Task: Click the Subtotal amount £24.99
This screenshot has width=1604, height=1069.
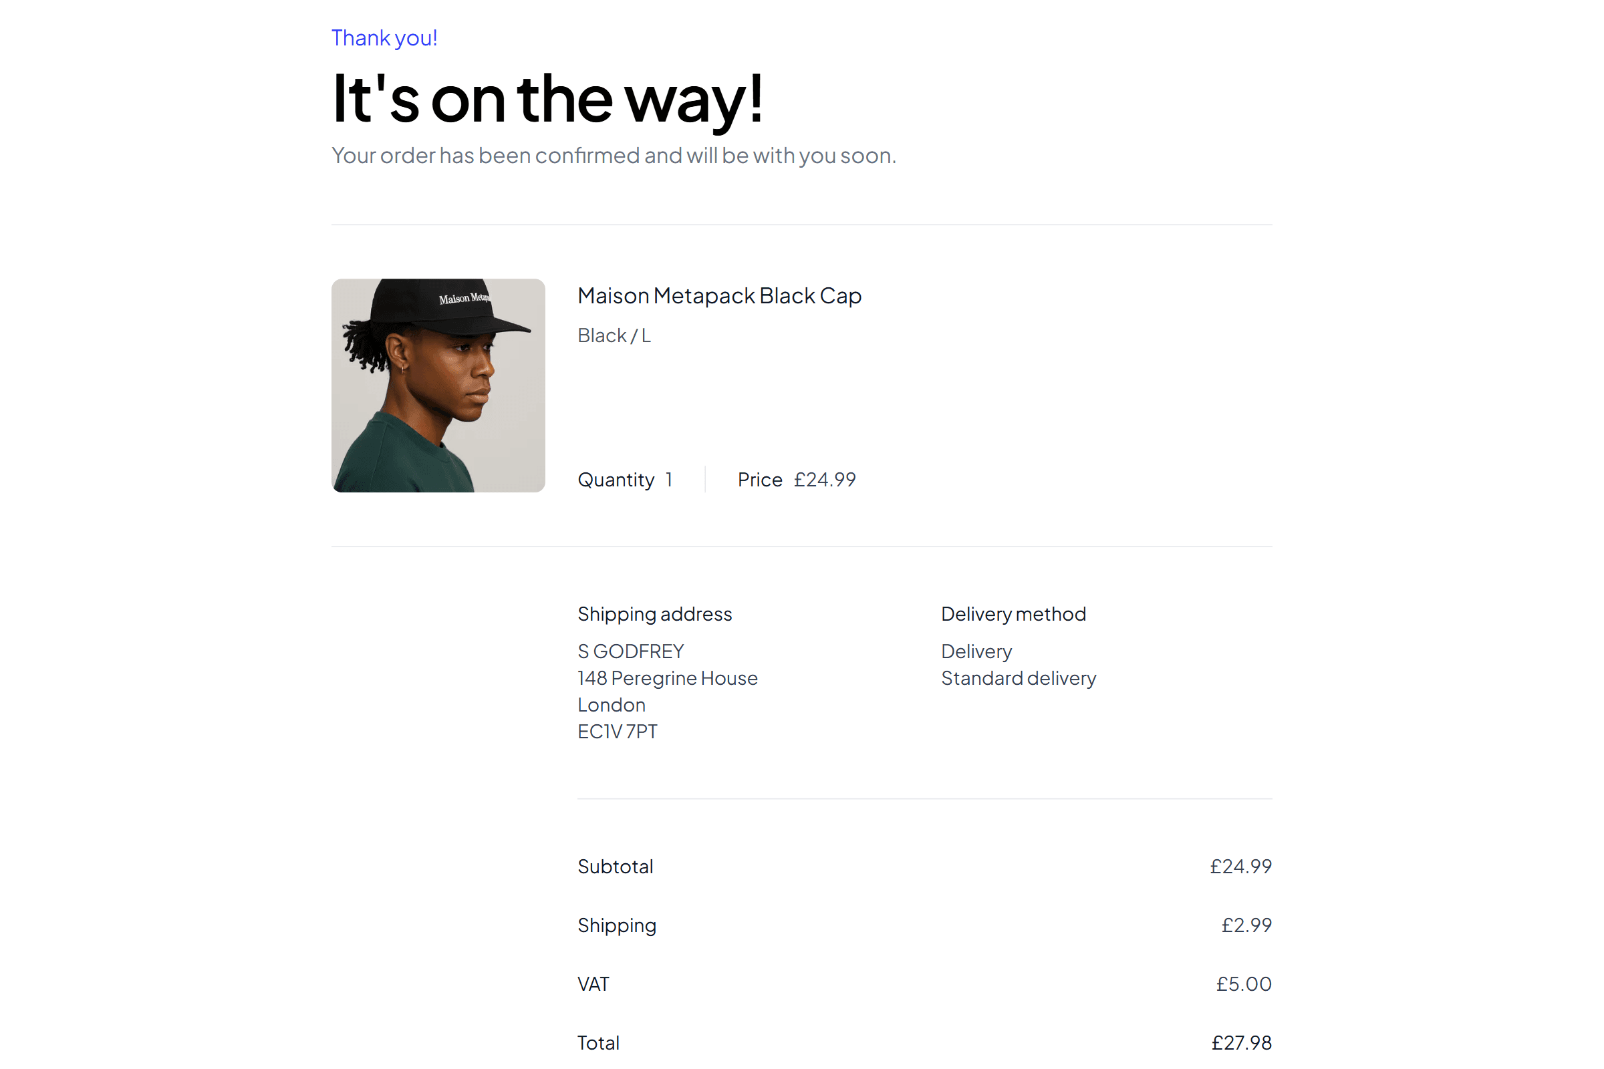Action: click(x=1240, y=867)
